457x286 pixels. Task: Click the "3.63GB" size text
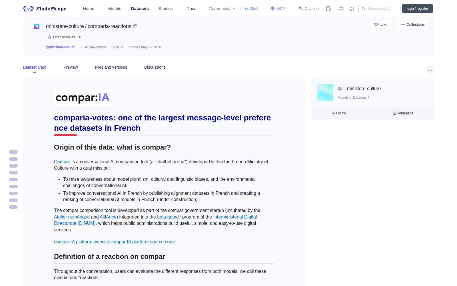[x=117, y=47]
